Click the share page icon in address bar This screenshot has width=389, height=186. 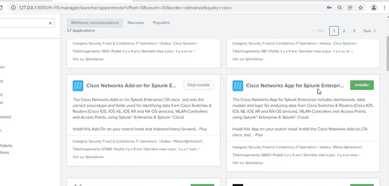tap(350, 8)
